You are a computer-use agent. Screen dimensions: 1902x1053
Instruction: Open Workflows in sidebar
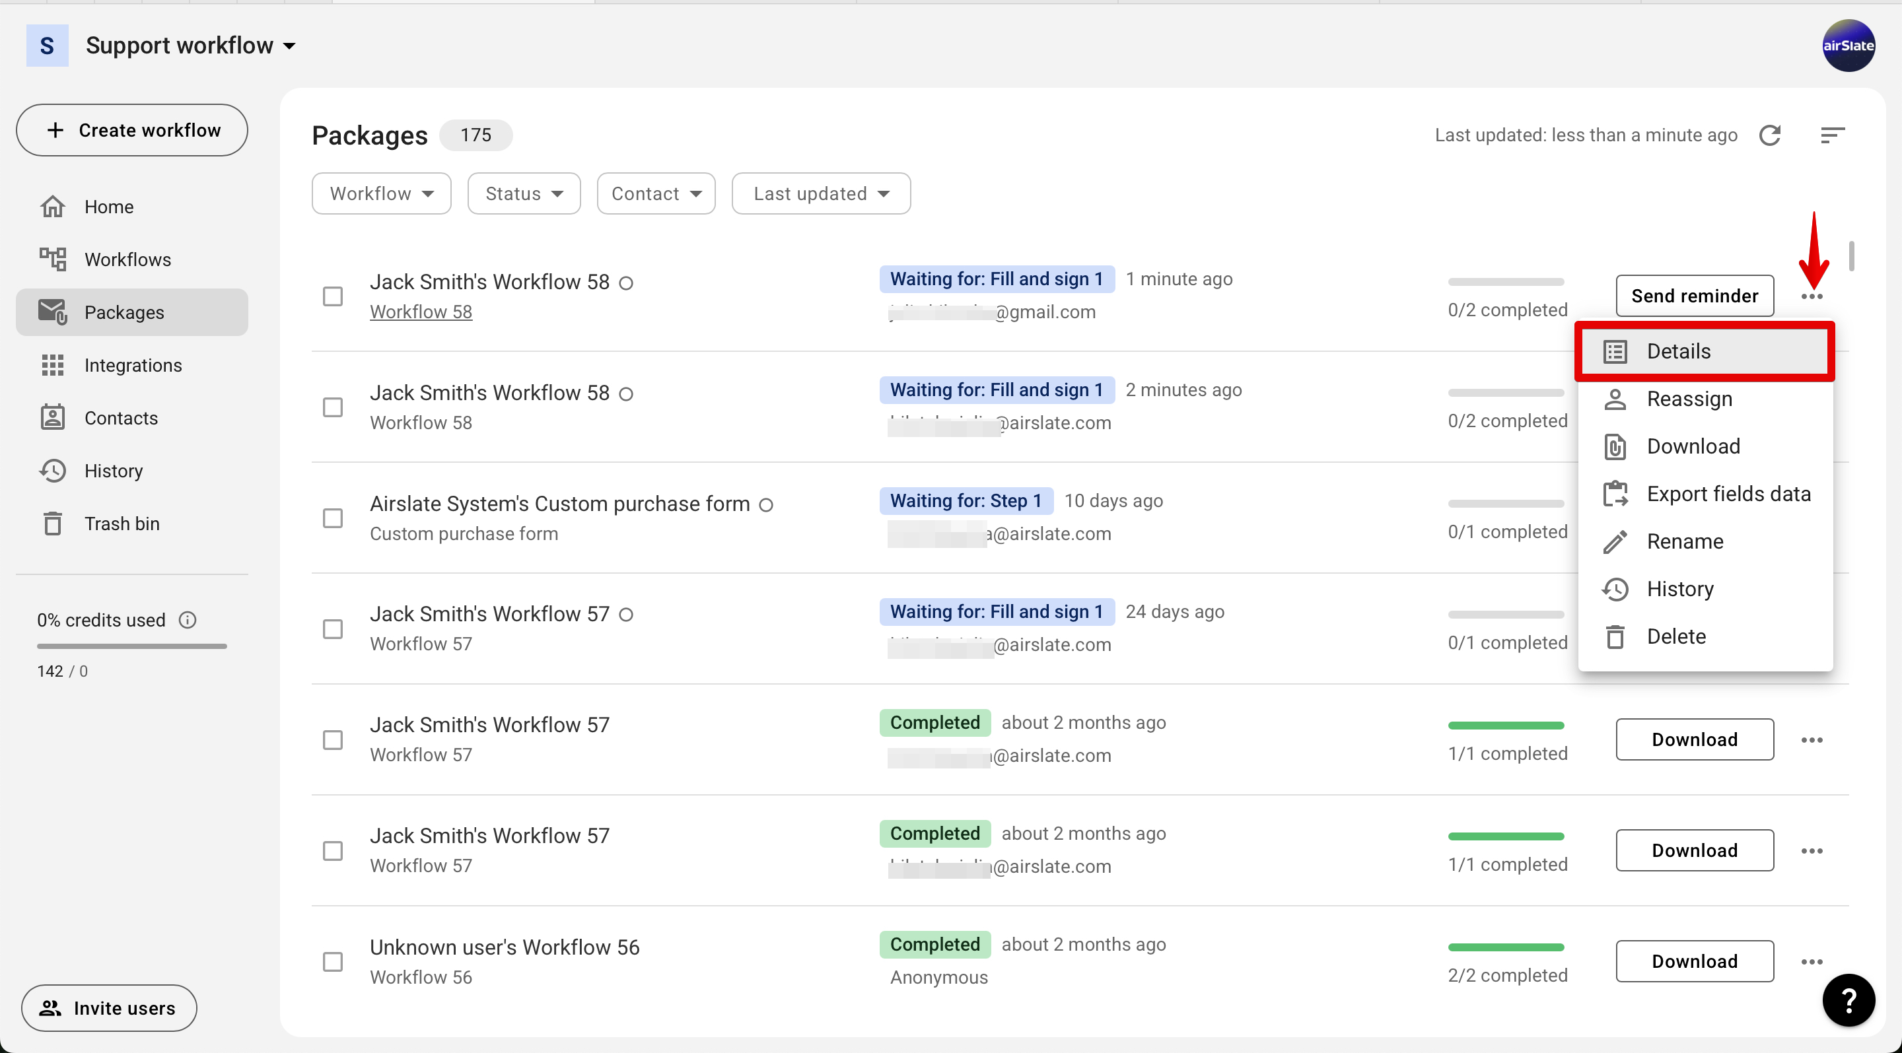pyautogui.click(x=131, y=259)
